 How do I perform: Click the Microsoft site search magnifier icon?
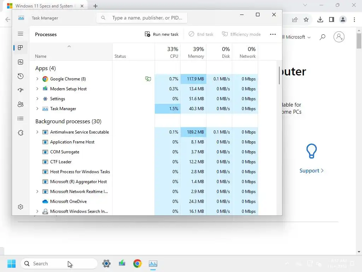(x=322, y=37)
